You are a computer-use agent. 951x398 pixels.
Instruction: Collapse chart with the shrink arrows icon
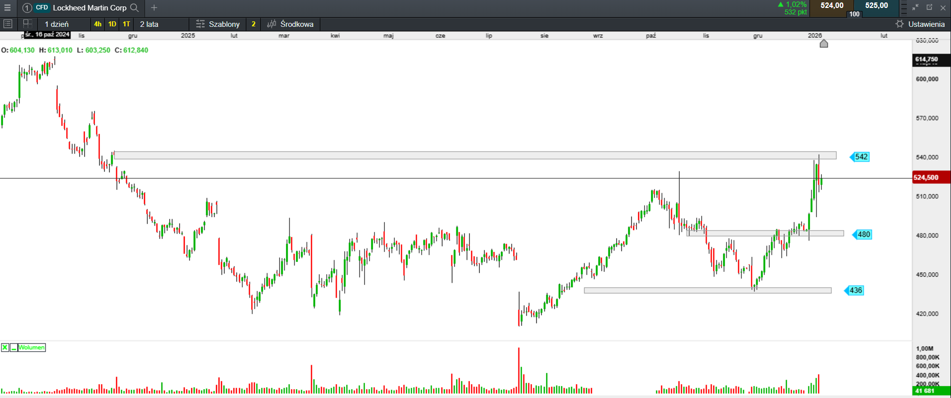click(x=915, y=7)
